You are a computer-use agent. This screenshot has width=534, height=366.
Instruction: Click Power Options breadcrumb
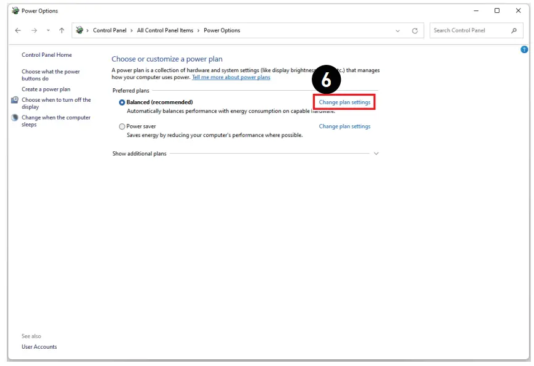click(x=222, y=30)
